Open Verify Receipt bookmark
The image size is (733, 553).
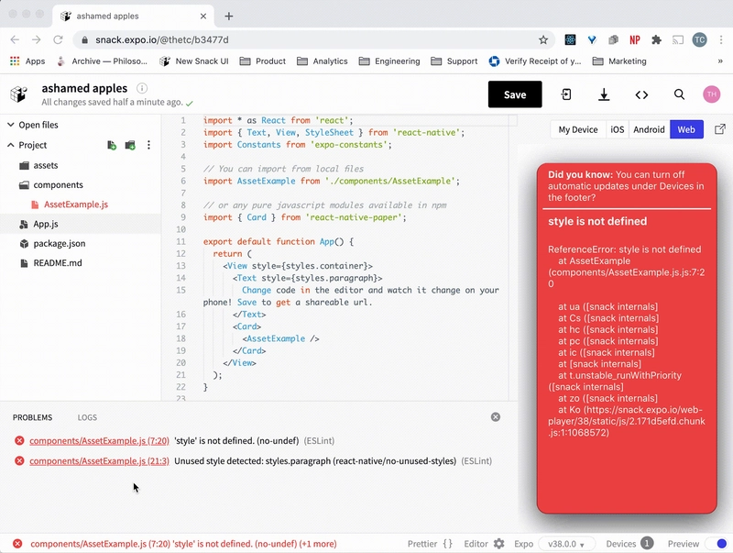coord(535,61)
